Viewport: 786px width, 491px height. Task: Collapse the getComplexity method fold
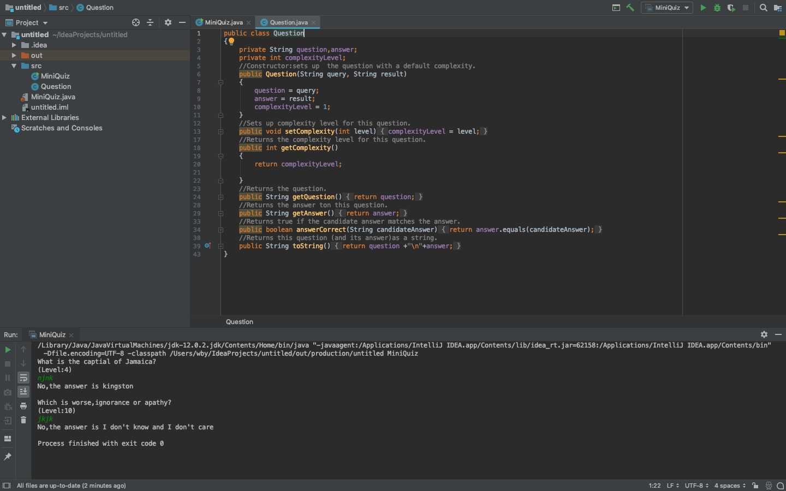(x=221, y=156)
